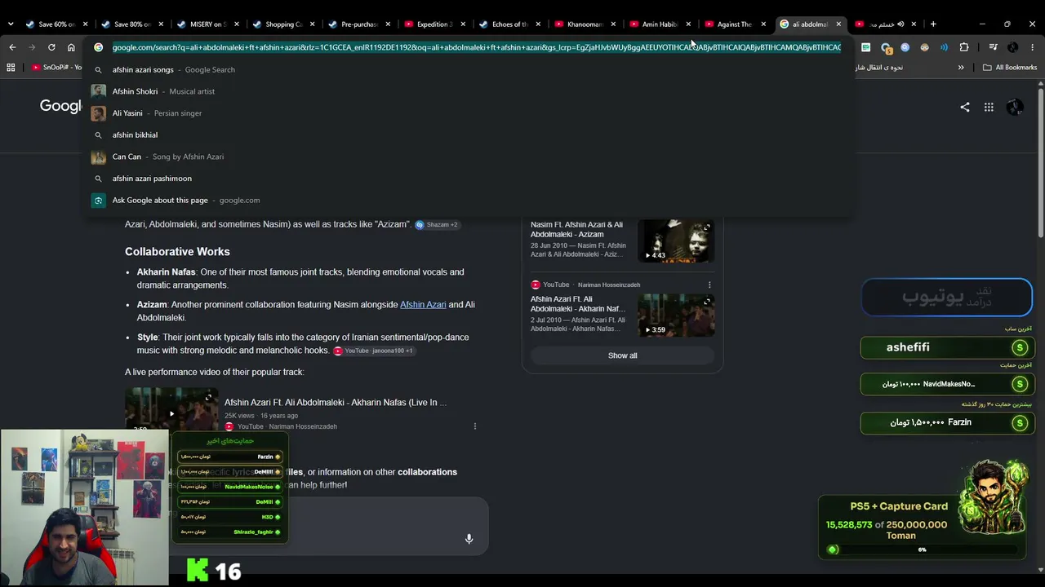Select the 'afshin azari songs' suggestion
1045x587 pixels.
coord(469,69)
